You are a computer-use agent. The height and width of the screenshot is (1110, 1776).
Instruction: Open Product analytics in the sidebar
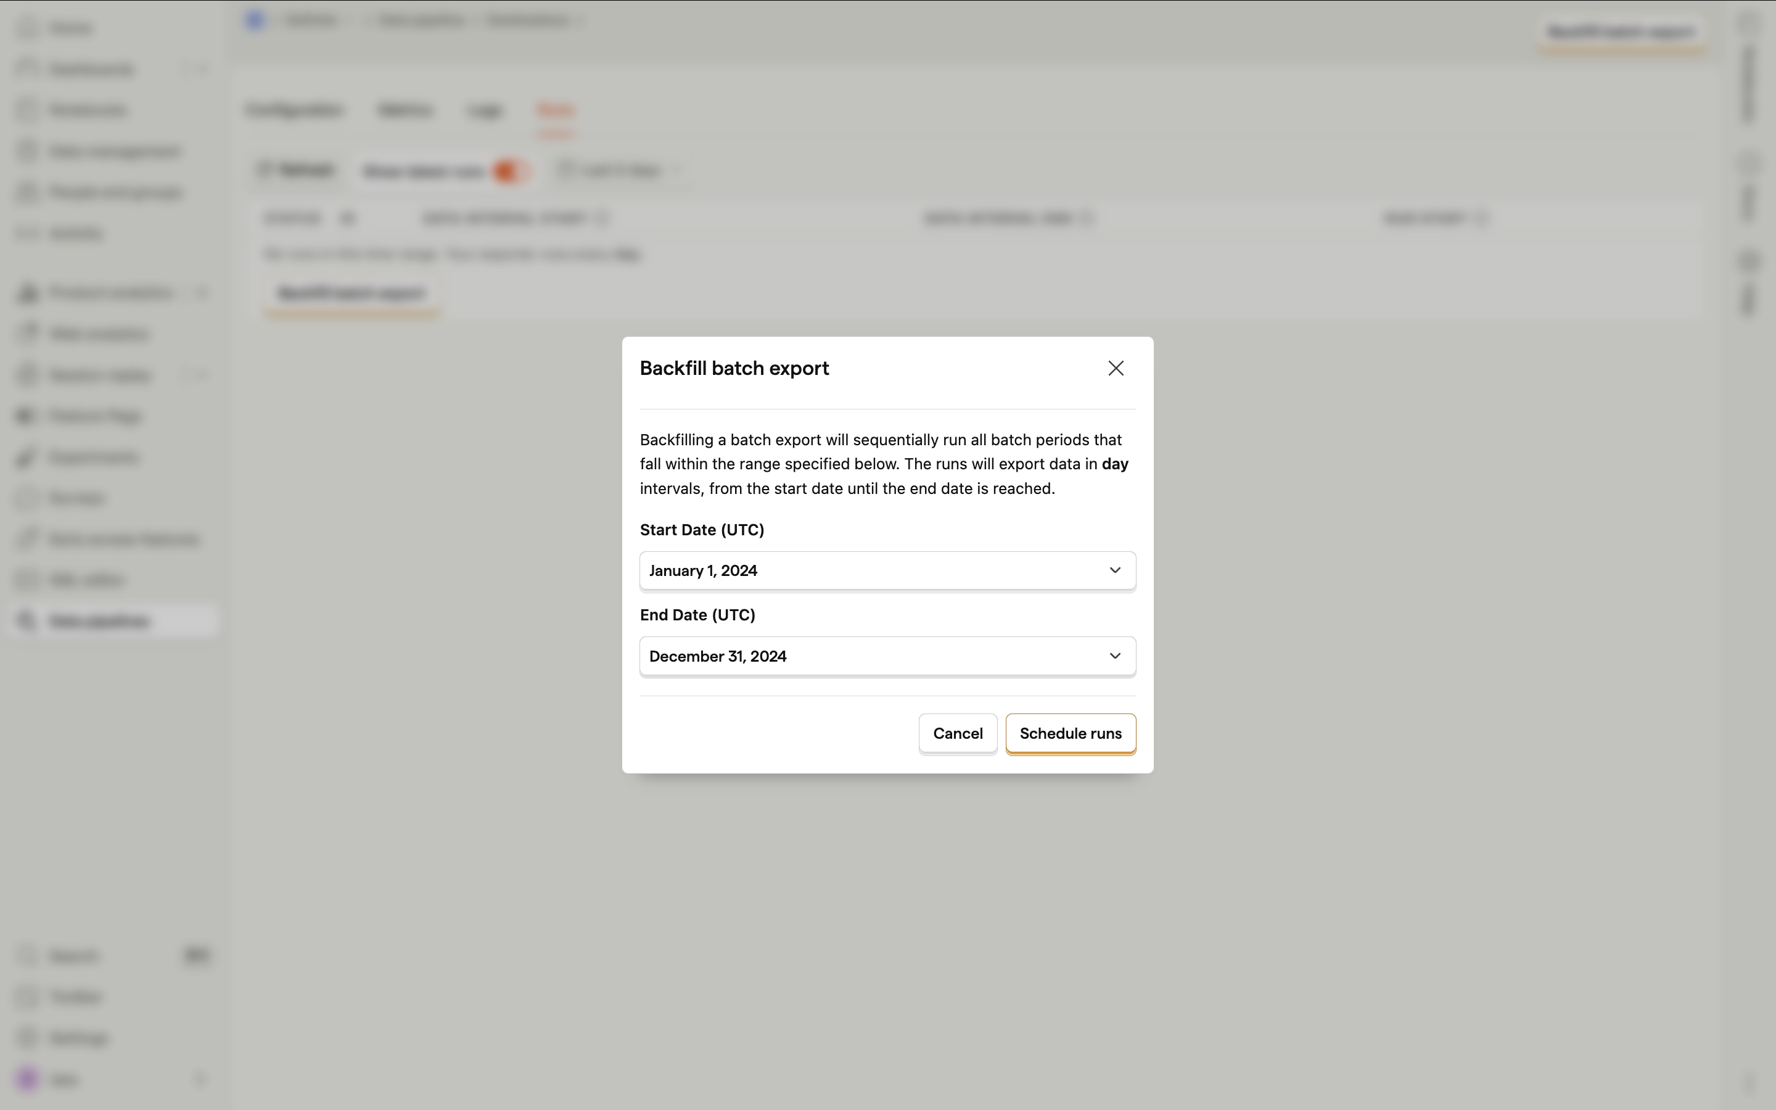(x=110, y=293)
